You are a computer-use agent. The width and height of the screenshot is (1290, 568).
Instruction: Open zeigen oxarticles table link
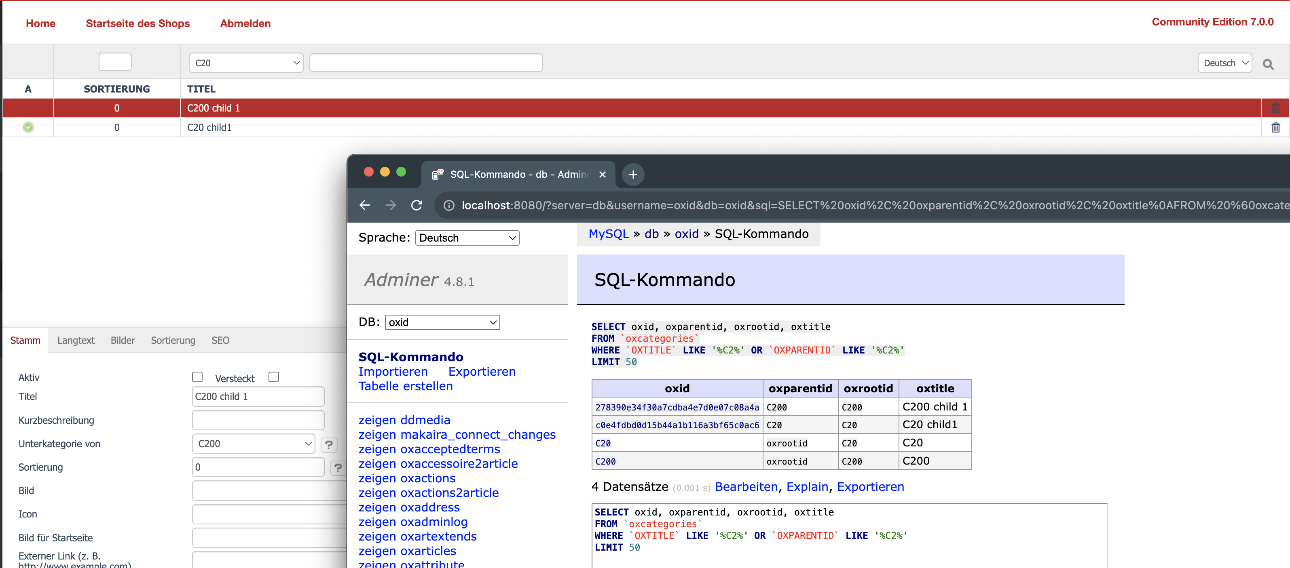pyautogui.click(x=407, y=551)
